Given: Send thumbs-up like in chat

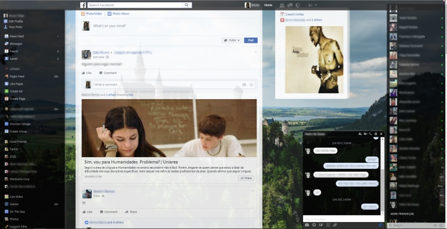Looking at the screenshot, I should click(381, 225).
